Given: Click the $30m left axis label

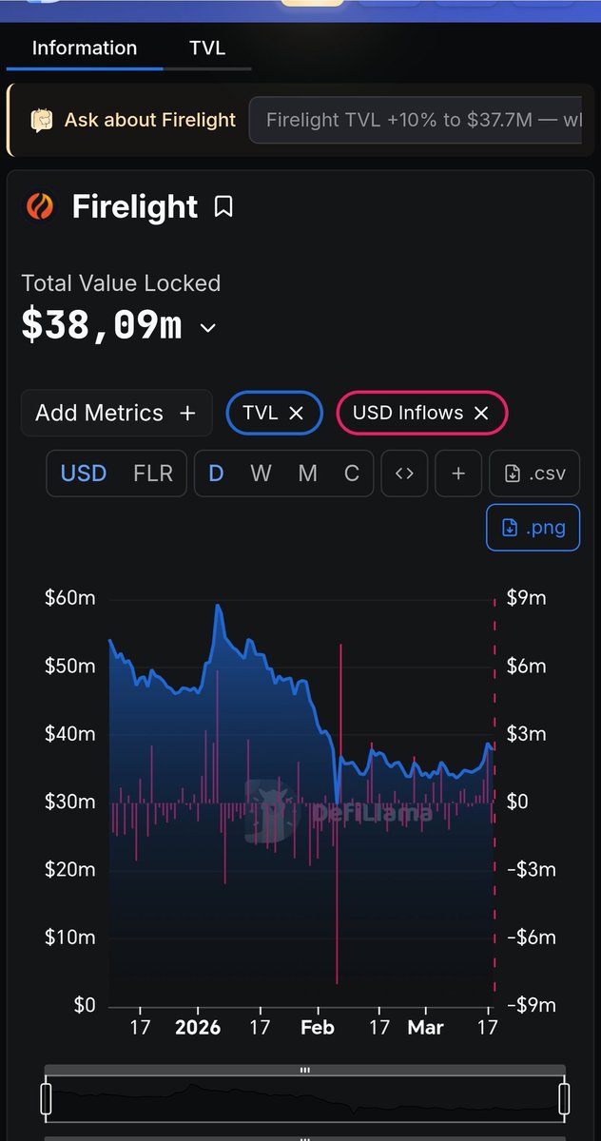Looking at the screenshot, I should (x=70, y=802).
